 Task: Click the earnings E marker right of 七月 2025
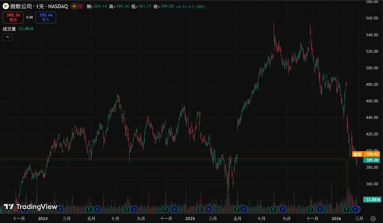[273, 210]
